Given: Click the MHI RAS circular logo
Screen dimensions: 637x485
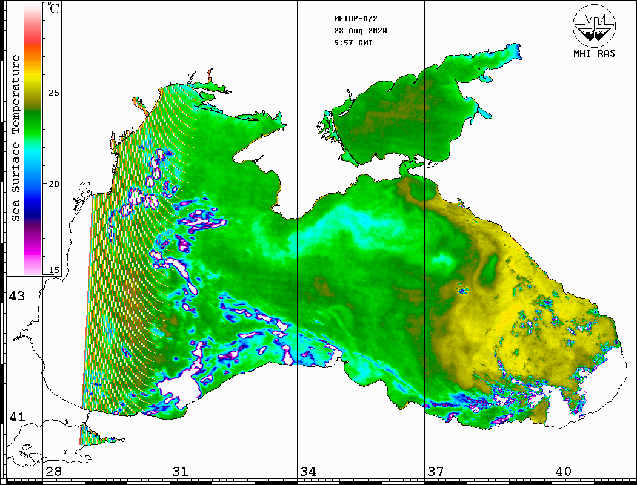Looking at the screenshot, I should tap(594, 25).
